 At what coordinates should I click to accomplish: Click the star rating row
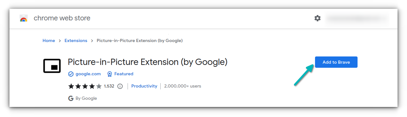point(85,86)
